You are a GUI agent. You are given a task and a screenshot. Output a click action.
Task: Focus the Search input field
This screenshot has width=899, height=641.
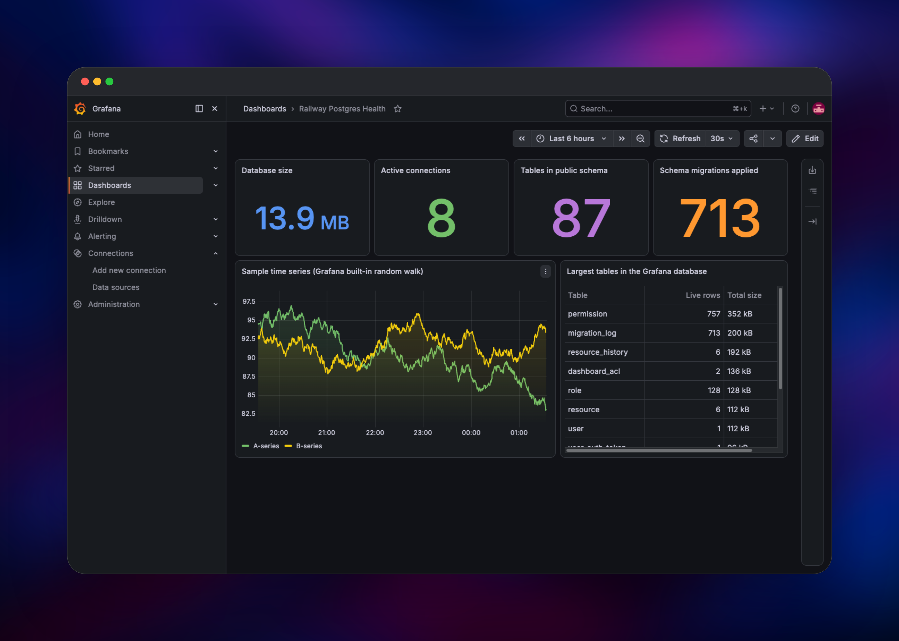pos(658,109)
